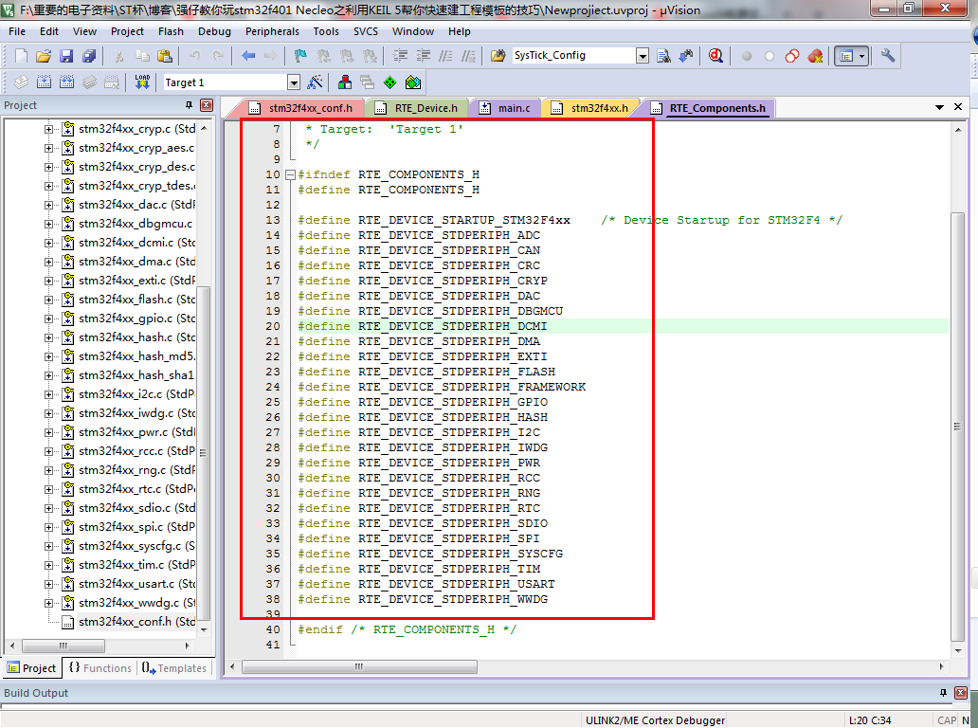Click the editor horizontal scrollbar thumb
Viewport: 978px width, 728px height.
pyautogui.click(x=359, y=666)
